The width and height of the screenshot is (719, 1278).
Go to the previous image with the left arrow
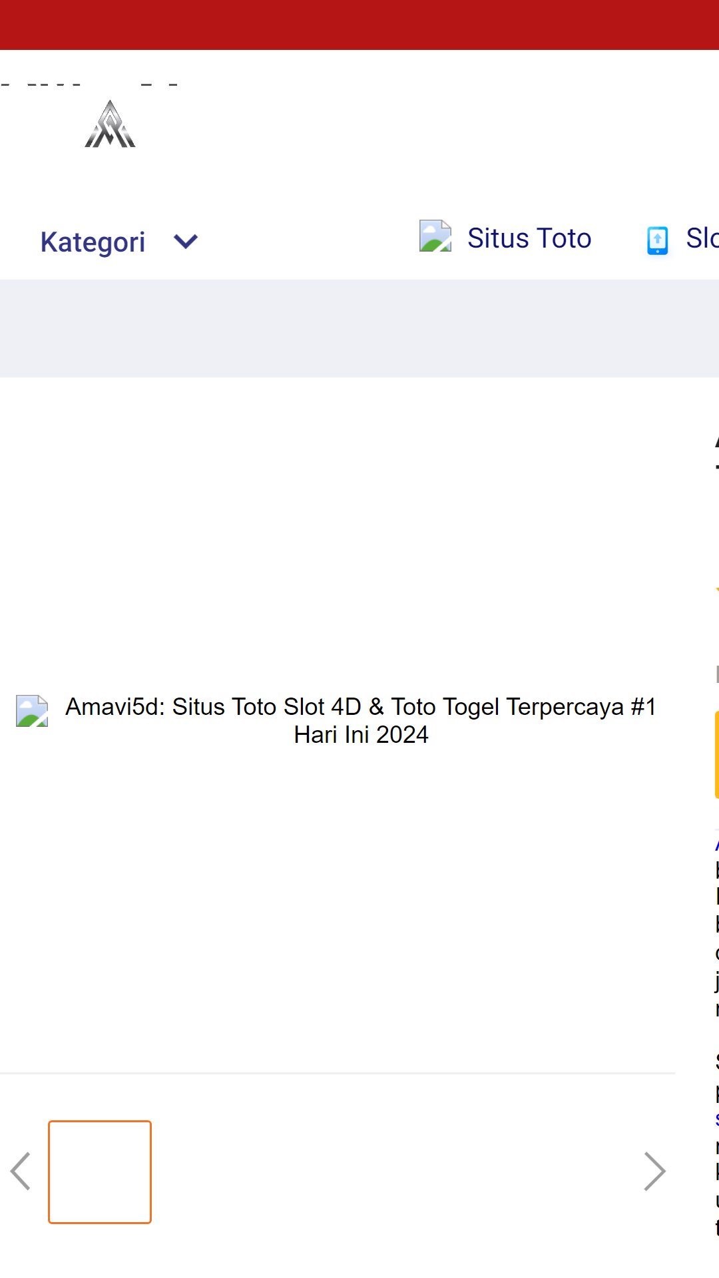point(21,1171)
